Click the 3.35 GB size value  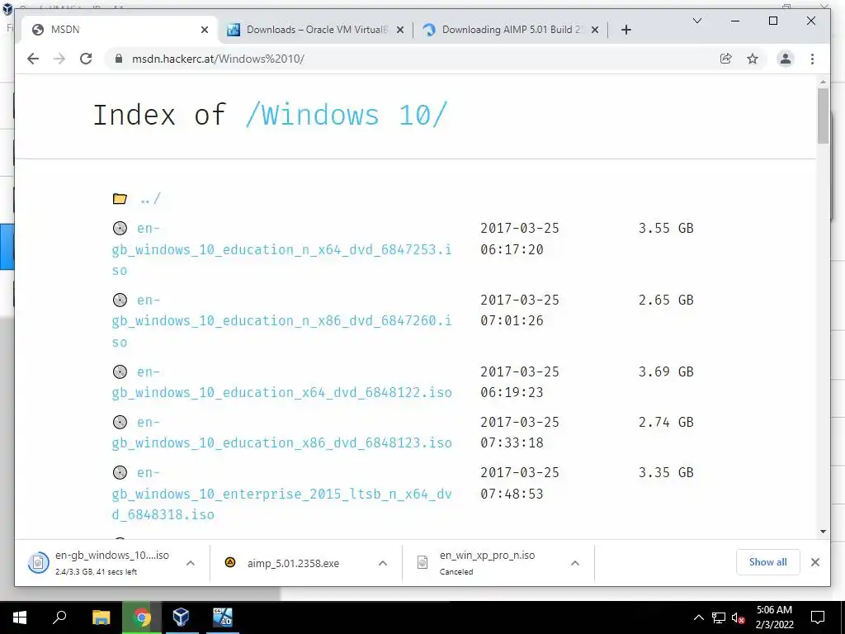pos(666,472)
